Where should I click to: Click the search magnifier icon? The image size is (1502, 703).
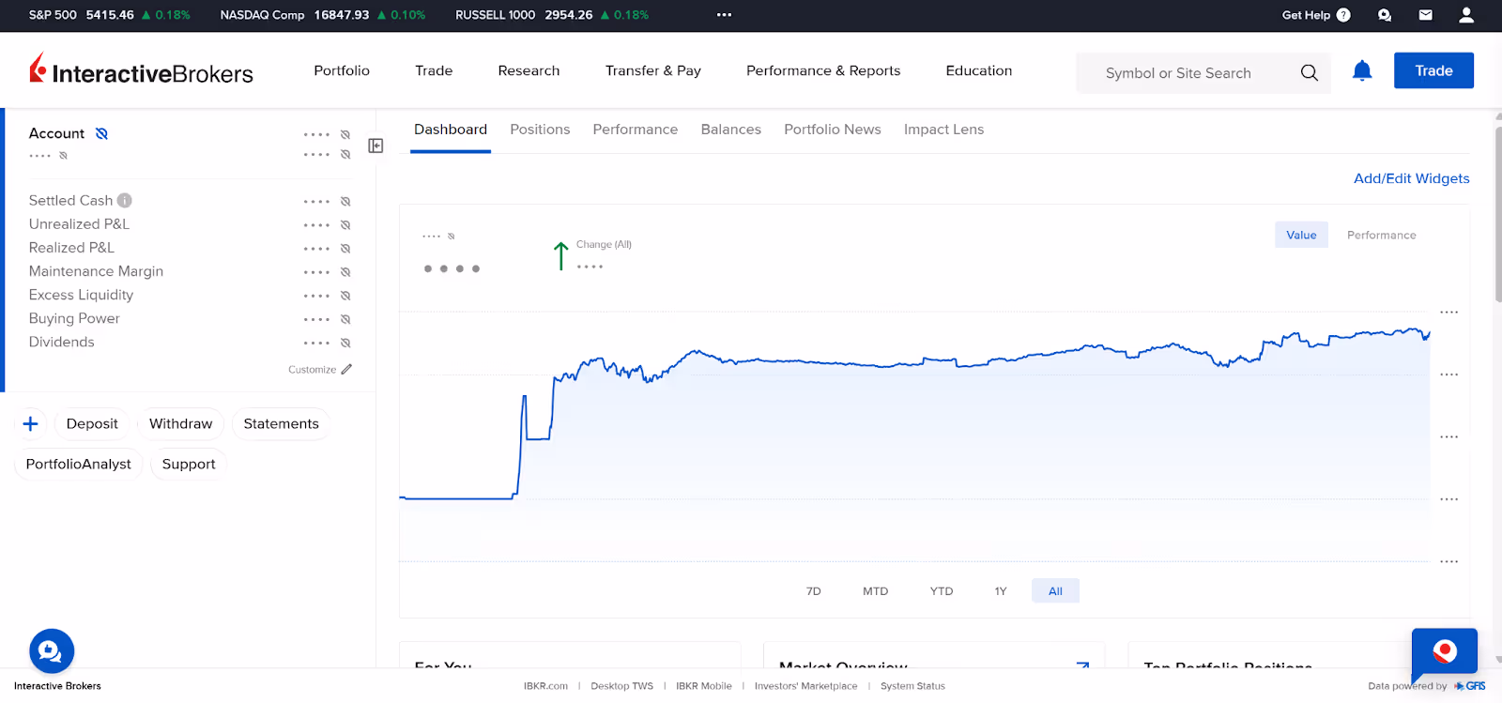[1310, 72]
